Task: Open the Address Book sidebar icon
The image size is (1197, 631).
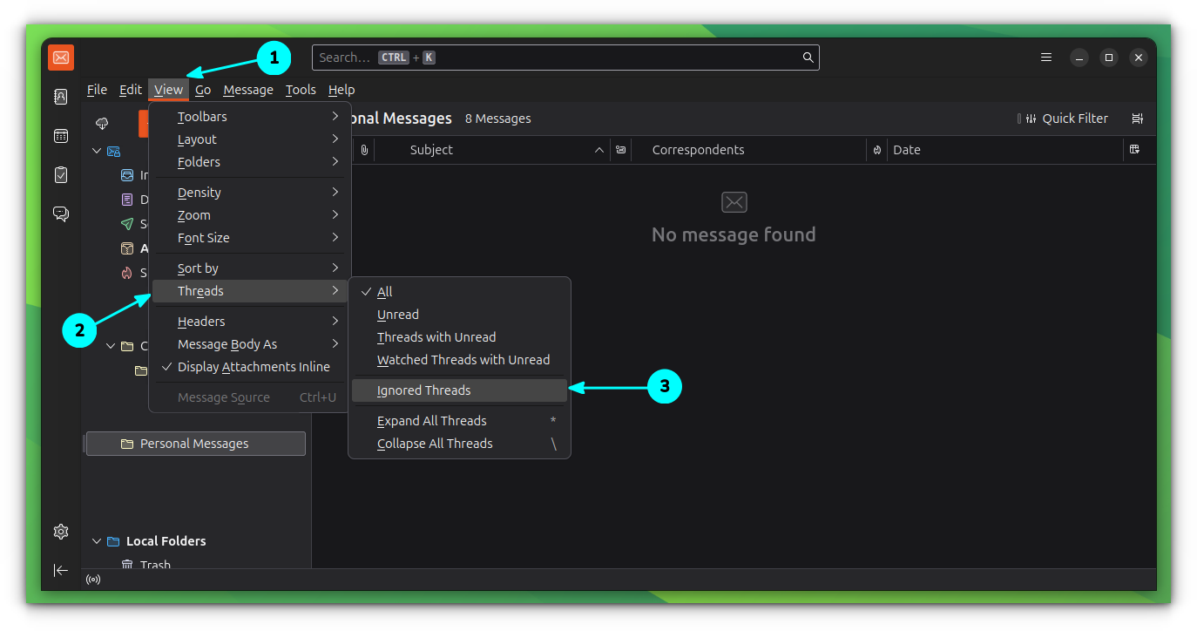Action: (60, 97)
